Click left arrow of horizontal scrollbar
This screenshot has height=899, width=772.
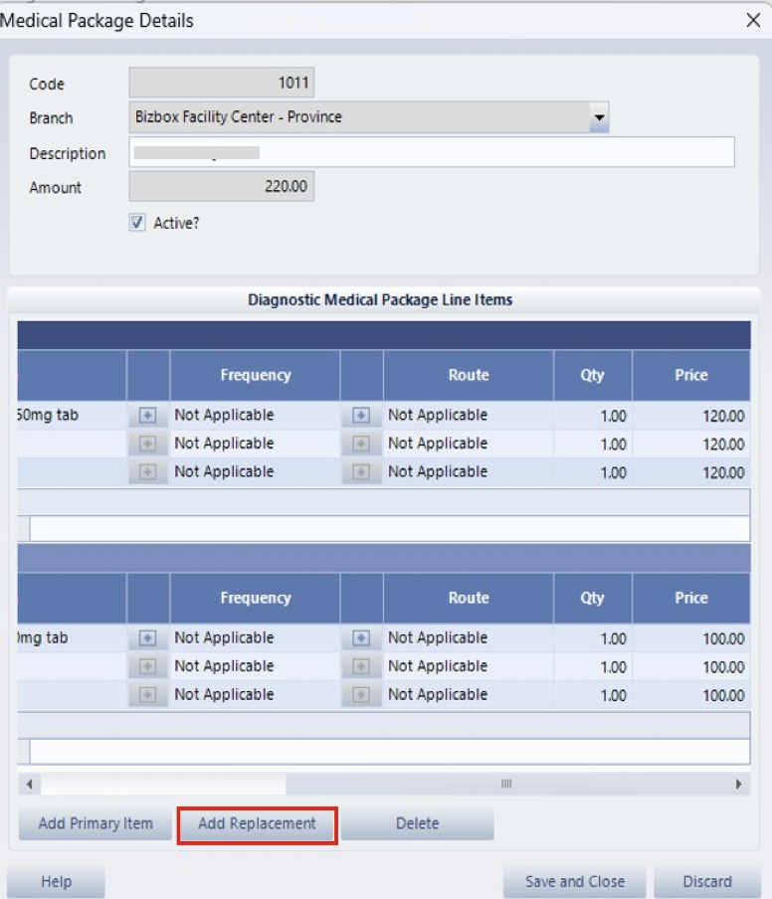tap(29, 785)
